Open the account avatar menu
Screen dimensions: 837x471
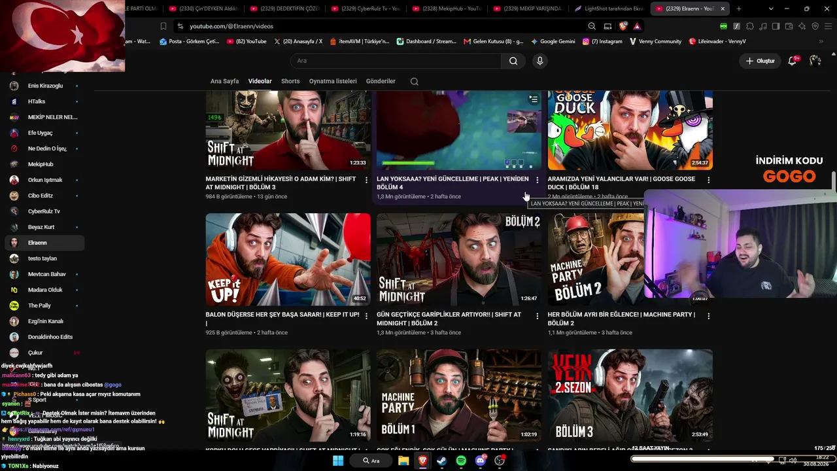tap(815, 61)
